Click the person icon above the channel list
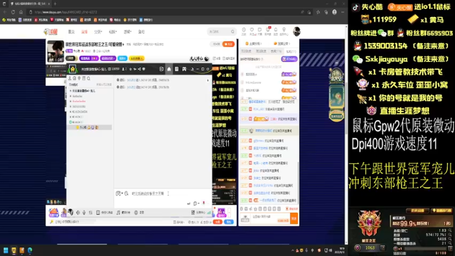This screenshot has width=455, height=256. click(69, 79)
